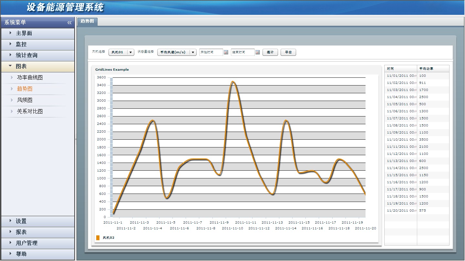The height and width of the screenshot is (261, 465).
Task: Click the 导出 export button
Action: point(288,52)
